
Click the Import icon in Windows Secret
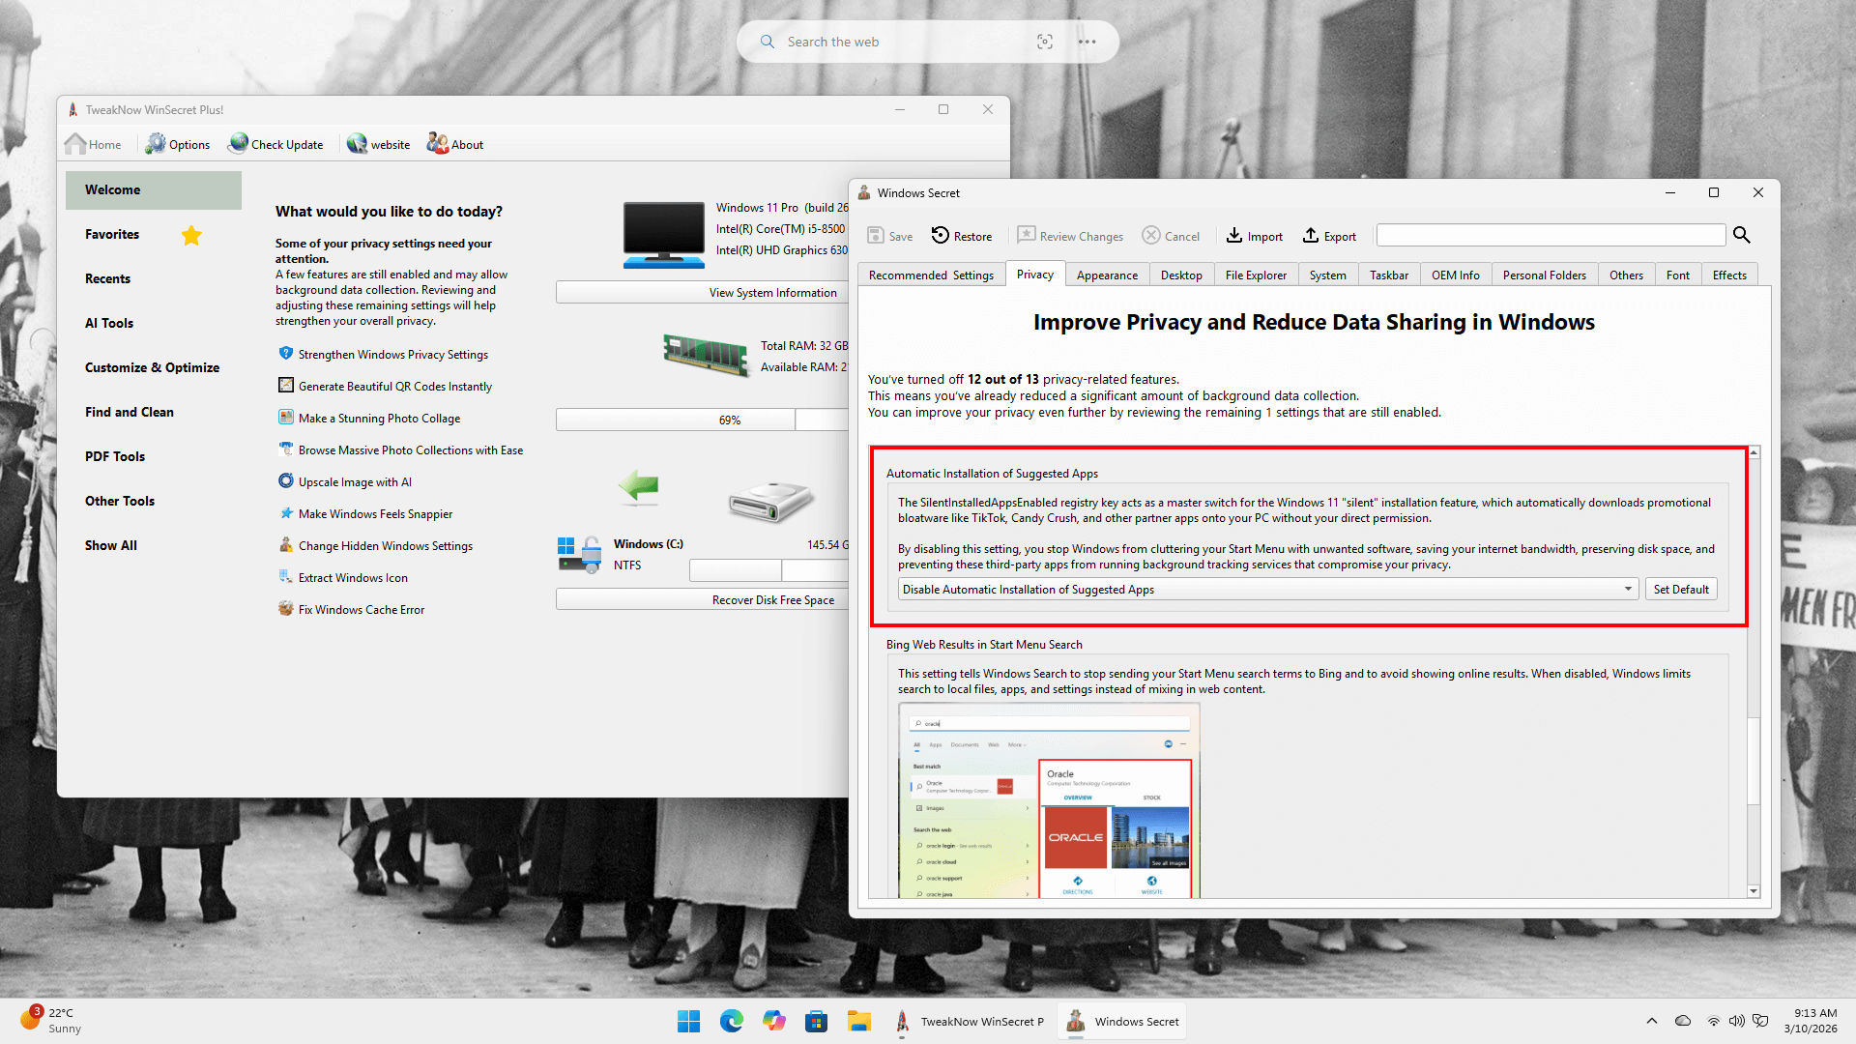[1234, 235]
